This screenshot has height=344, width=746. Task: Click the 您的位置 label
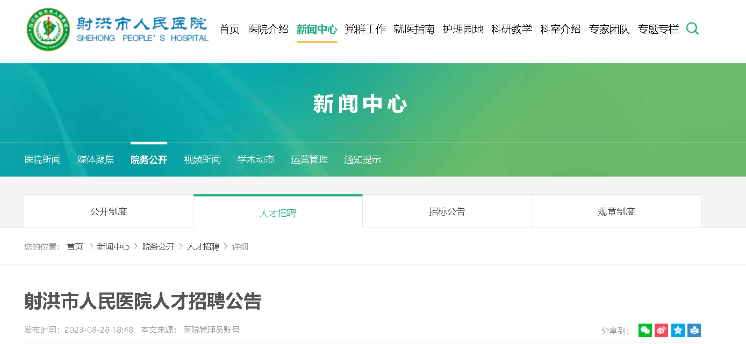point(42,247)
